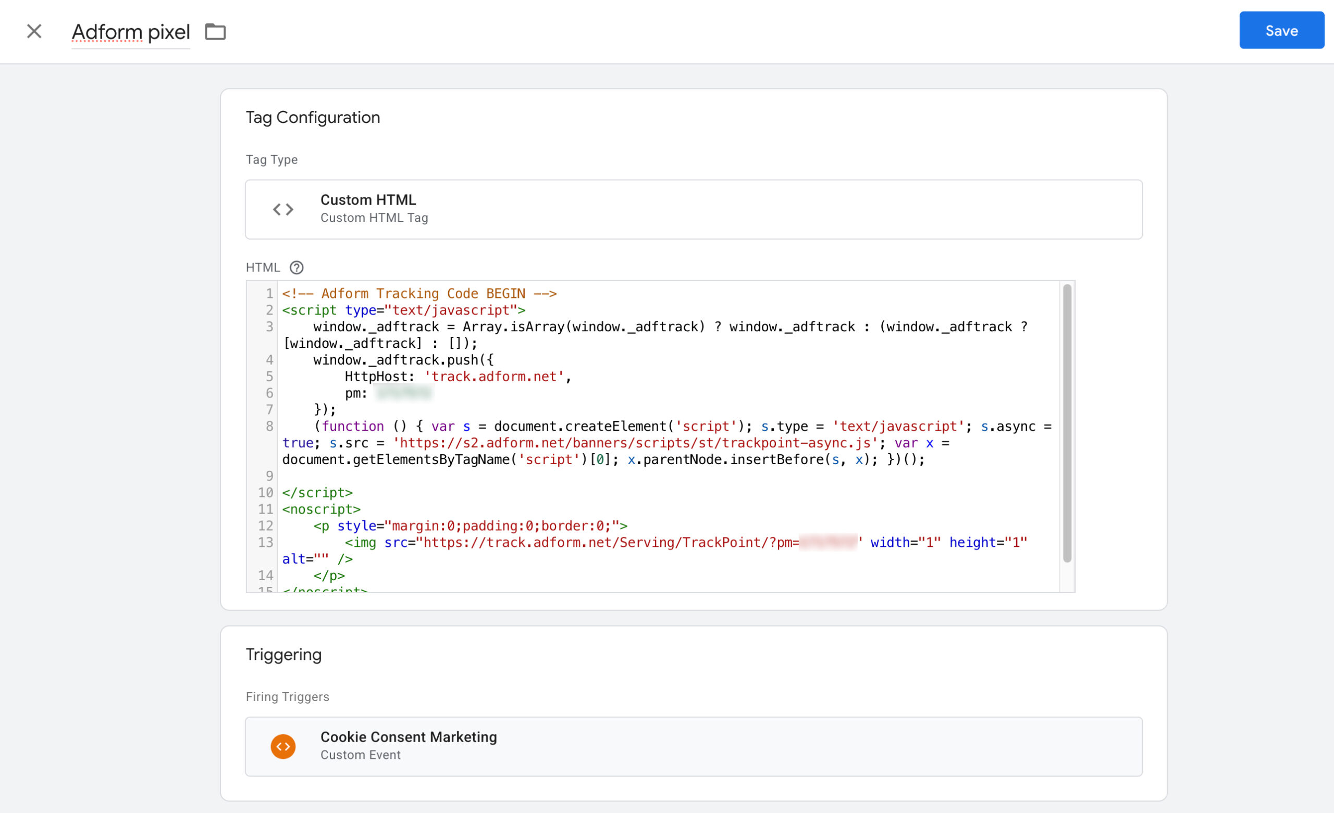Open the Custom HTML Tag type card
Image resolution: width=1334 pixels, height=813 pixels.
(693, 209)
